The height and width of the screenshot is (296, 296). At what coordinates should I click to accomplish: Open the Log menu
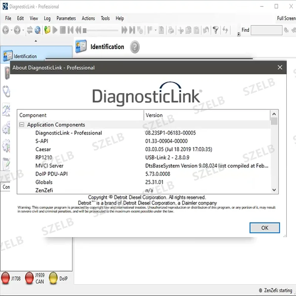47,18
